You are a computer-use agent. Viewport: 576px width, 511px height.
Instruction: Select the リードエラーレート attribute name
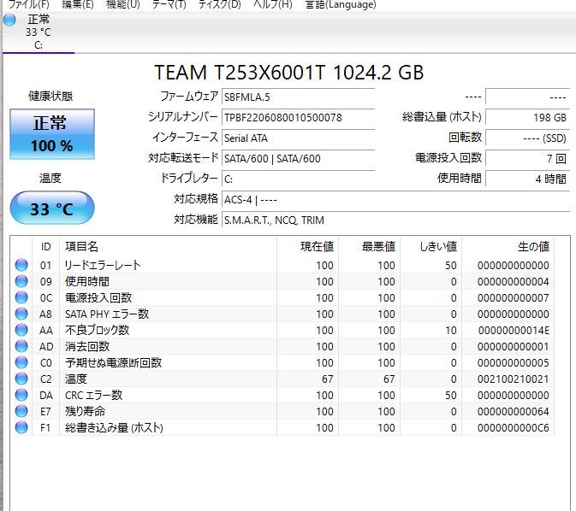point(103,265)
